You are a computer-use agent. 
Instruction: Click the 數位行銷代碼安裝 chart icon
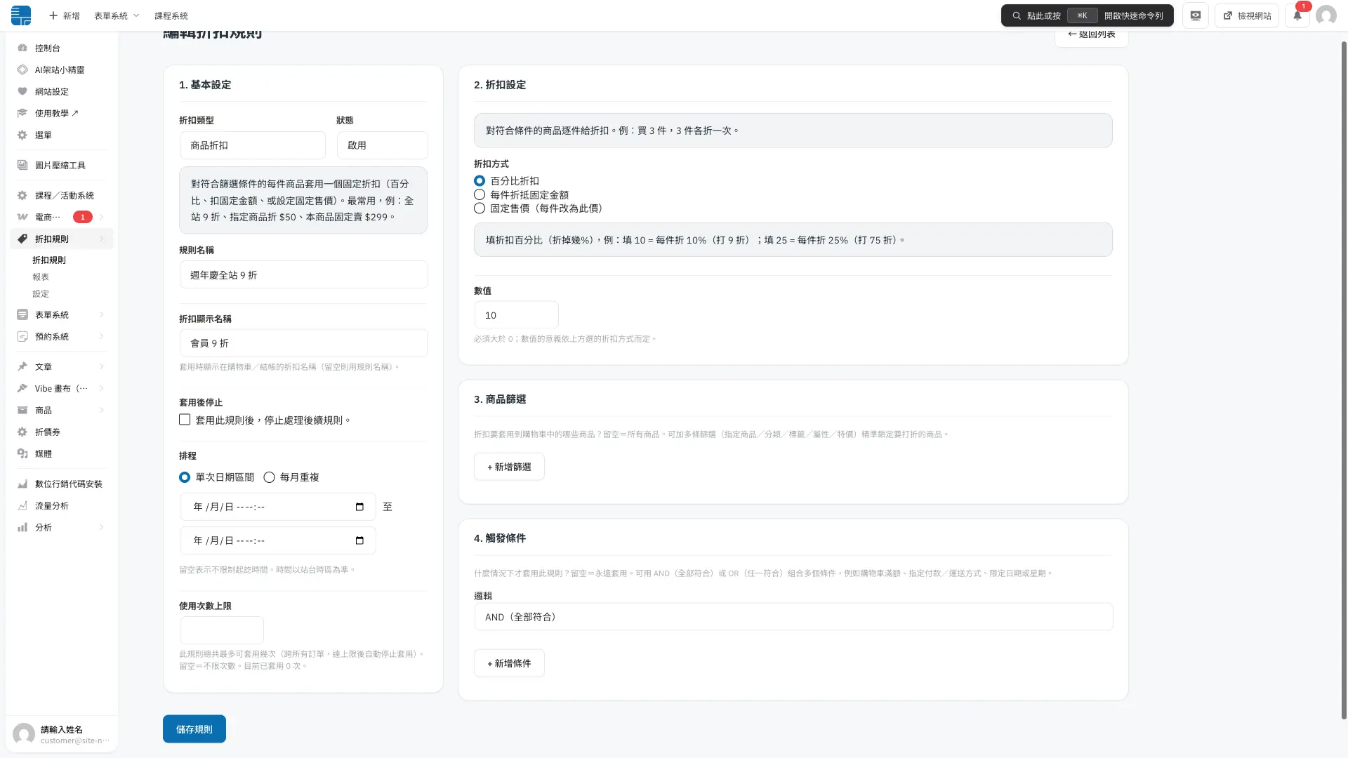click(x=22, y=484)
